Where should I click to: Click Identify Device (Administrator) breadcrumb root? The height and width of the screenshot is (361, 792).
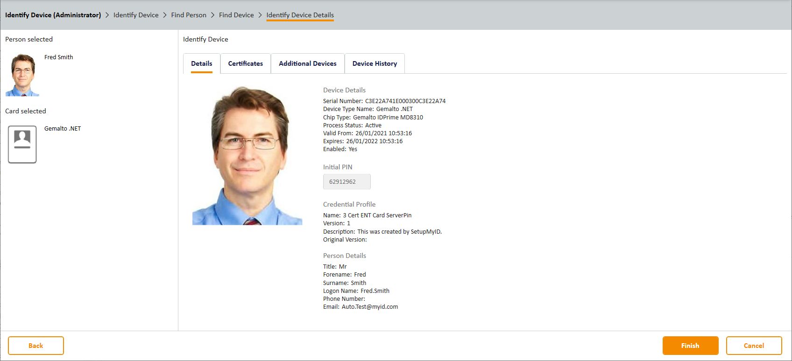coord(53,15)
